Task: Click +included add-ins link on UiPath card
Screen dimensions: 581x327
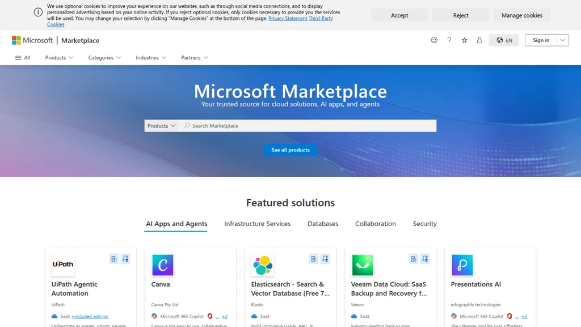Action: click(90, 316)
